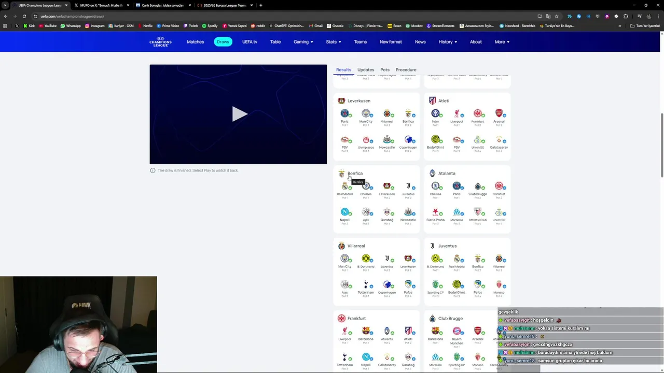
Task: Open the Kick bookmark
Action: 29,25
